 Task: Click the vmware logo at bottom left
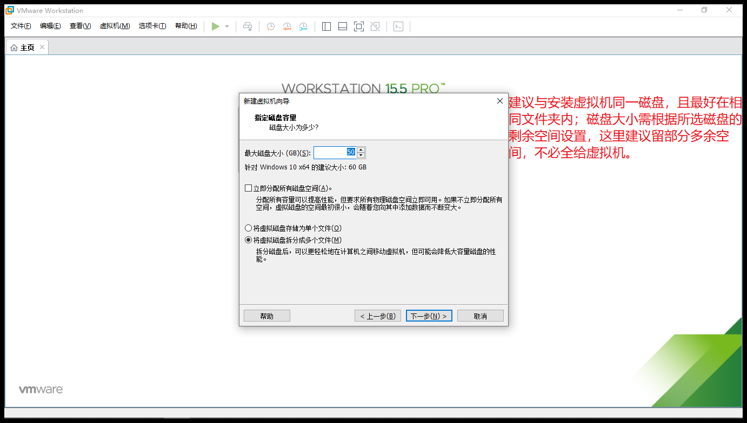click(x=41, y=389)
